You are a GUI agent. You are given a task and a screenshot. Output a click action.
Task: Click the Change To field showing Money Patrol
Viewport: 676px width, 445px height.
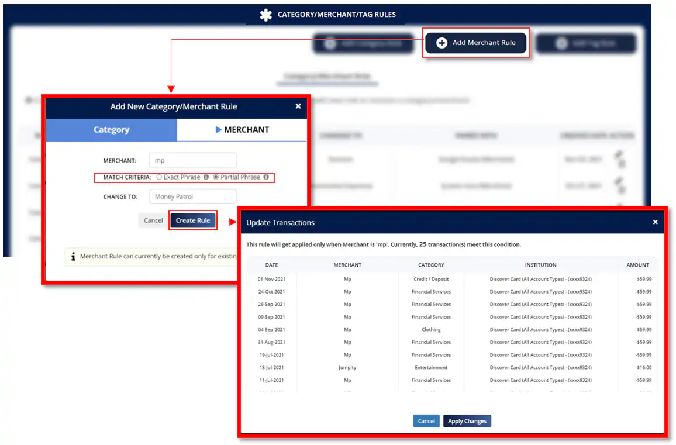(193, 196)
